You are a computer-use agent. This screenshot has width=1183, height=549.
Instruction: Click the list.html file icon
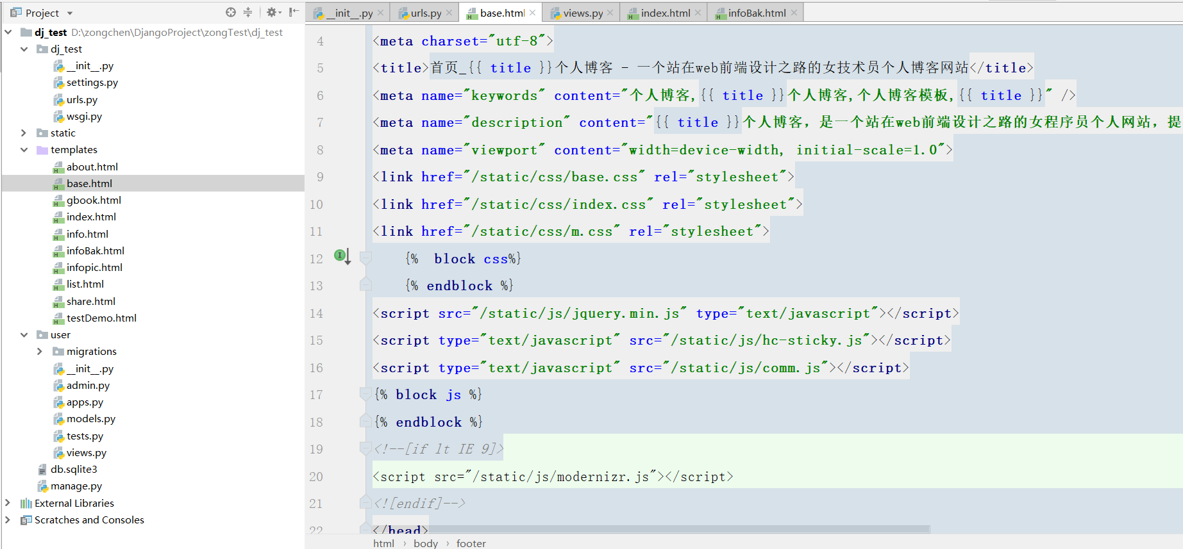coord(59,284)
